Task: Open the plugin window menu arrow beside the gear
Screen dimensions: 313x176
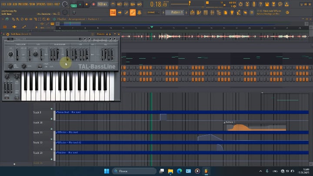Action: 4,34
